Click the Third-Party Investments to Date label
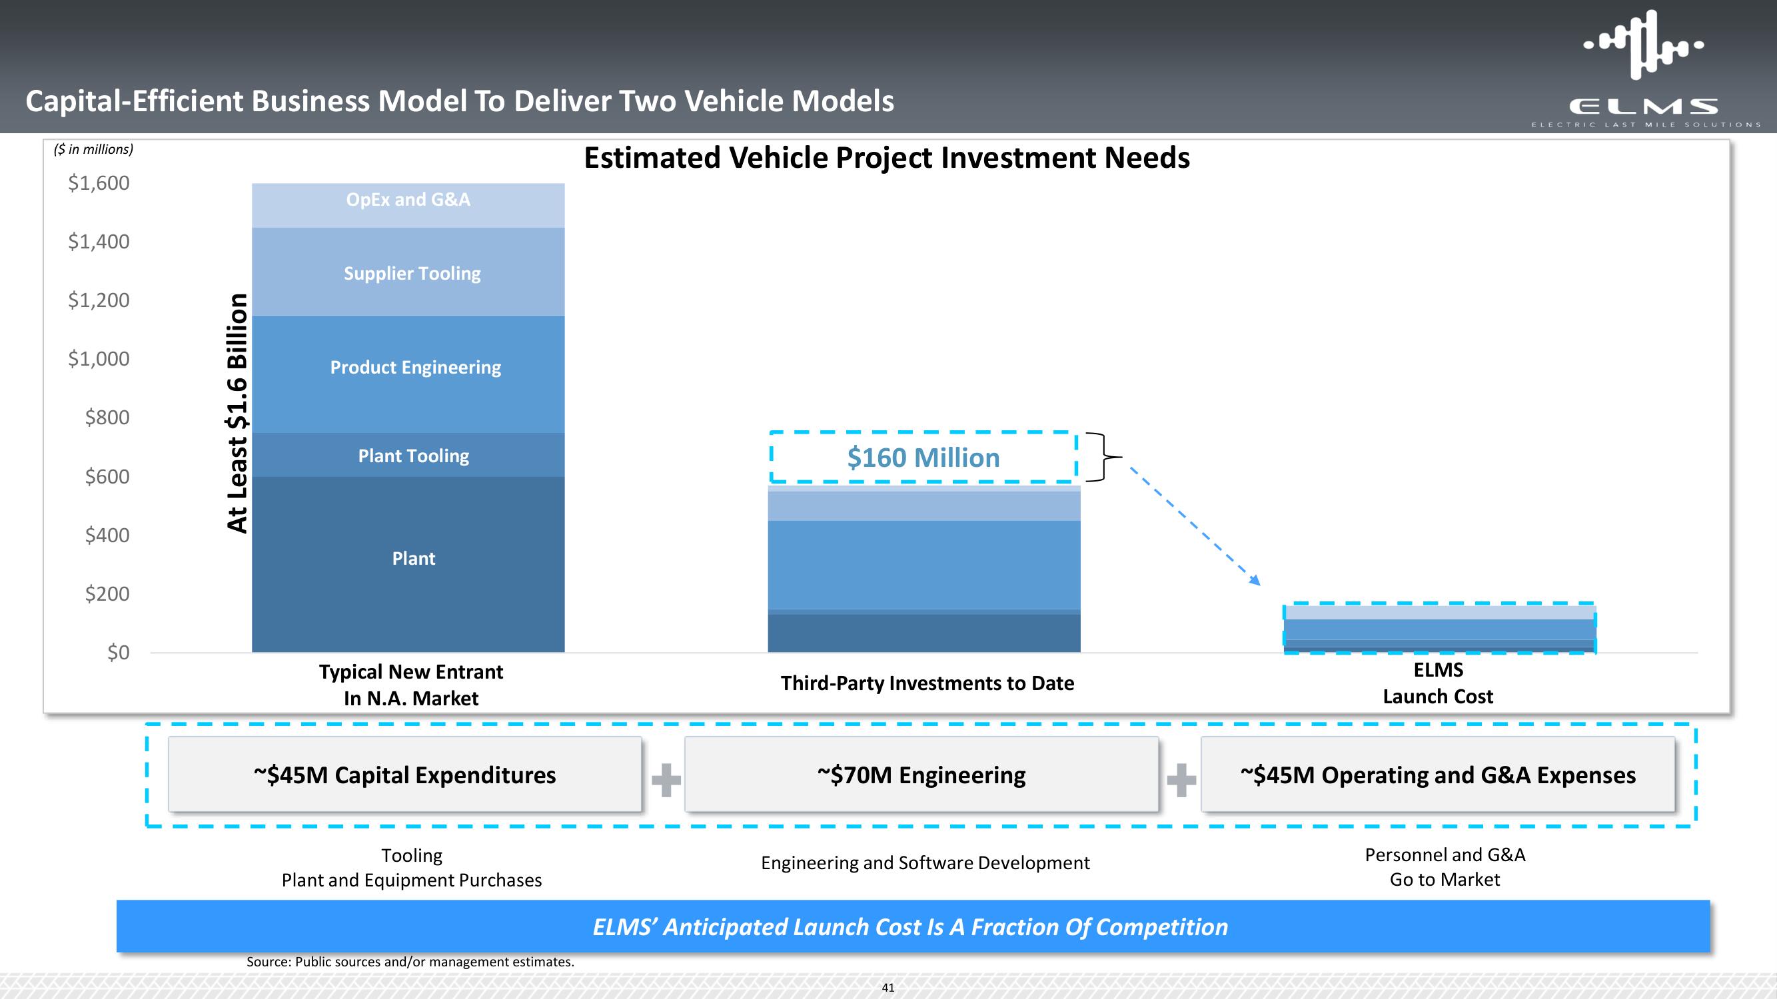Screen dimensions: 1777x999 tap(927, 683)
